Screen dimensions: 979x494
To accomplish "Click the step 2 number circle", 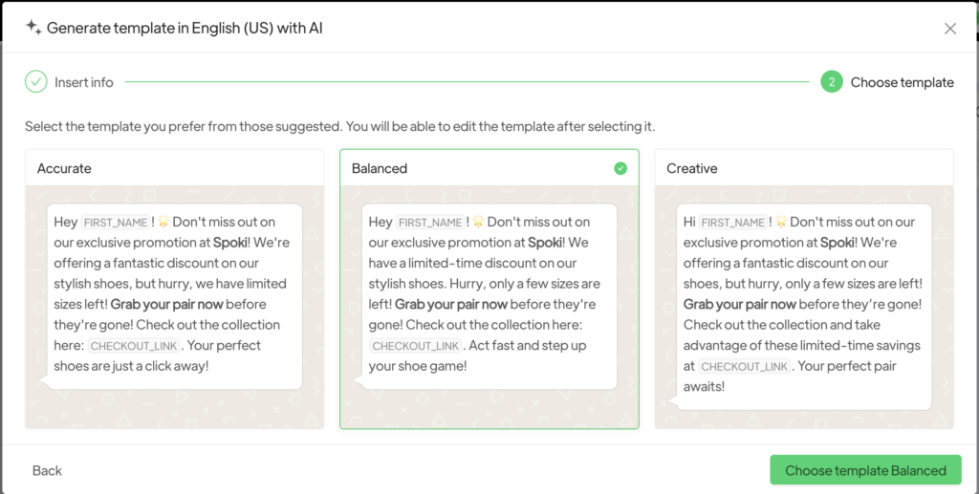I will [x=832, y=82].
